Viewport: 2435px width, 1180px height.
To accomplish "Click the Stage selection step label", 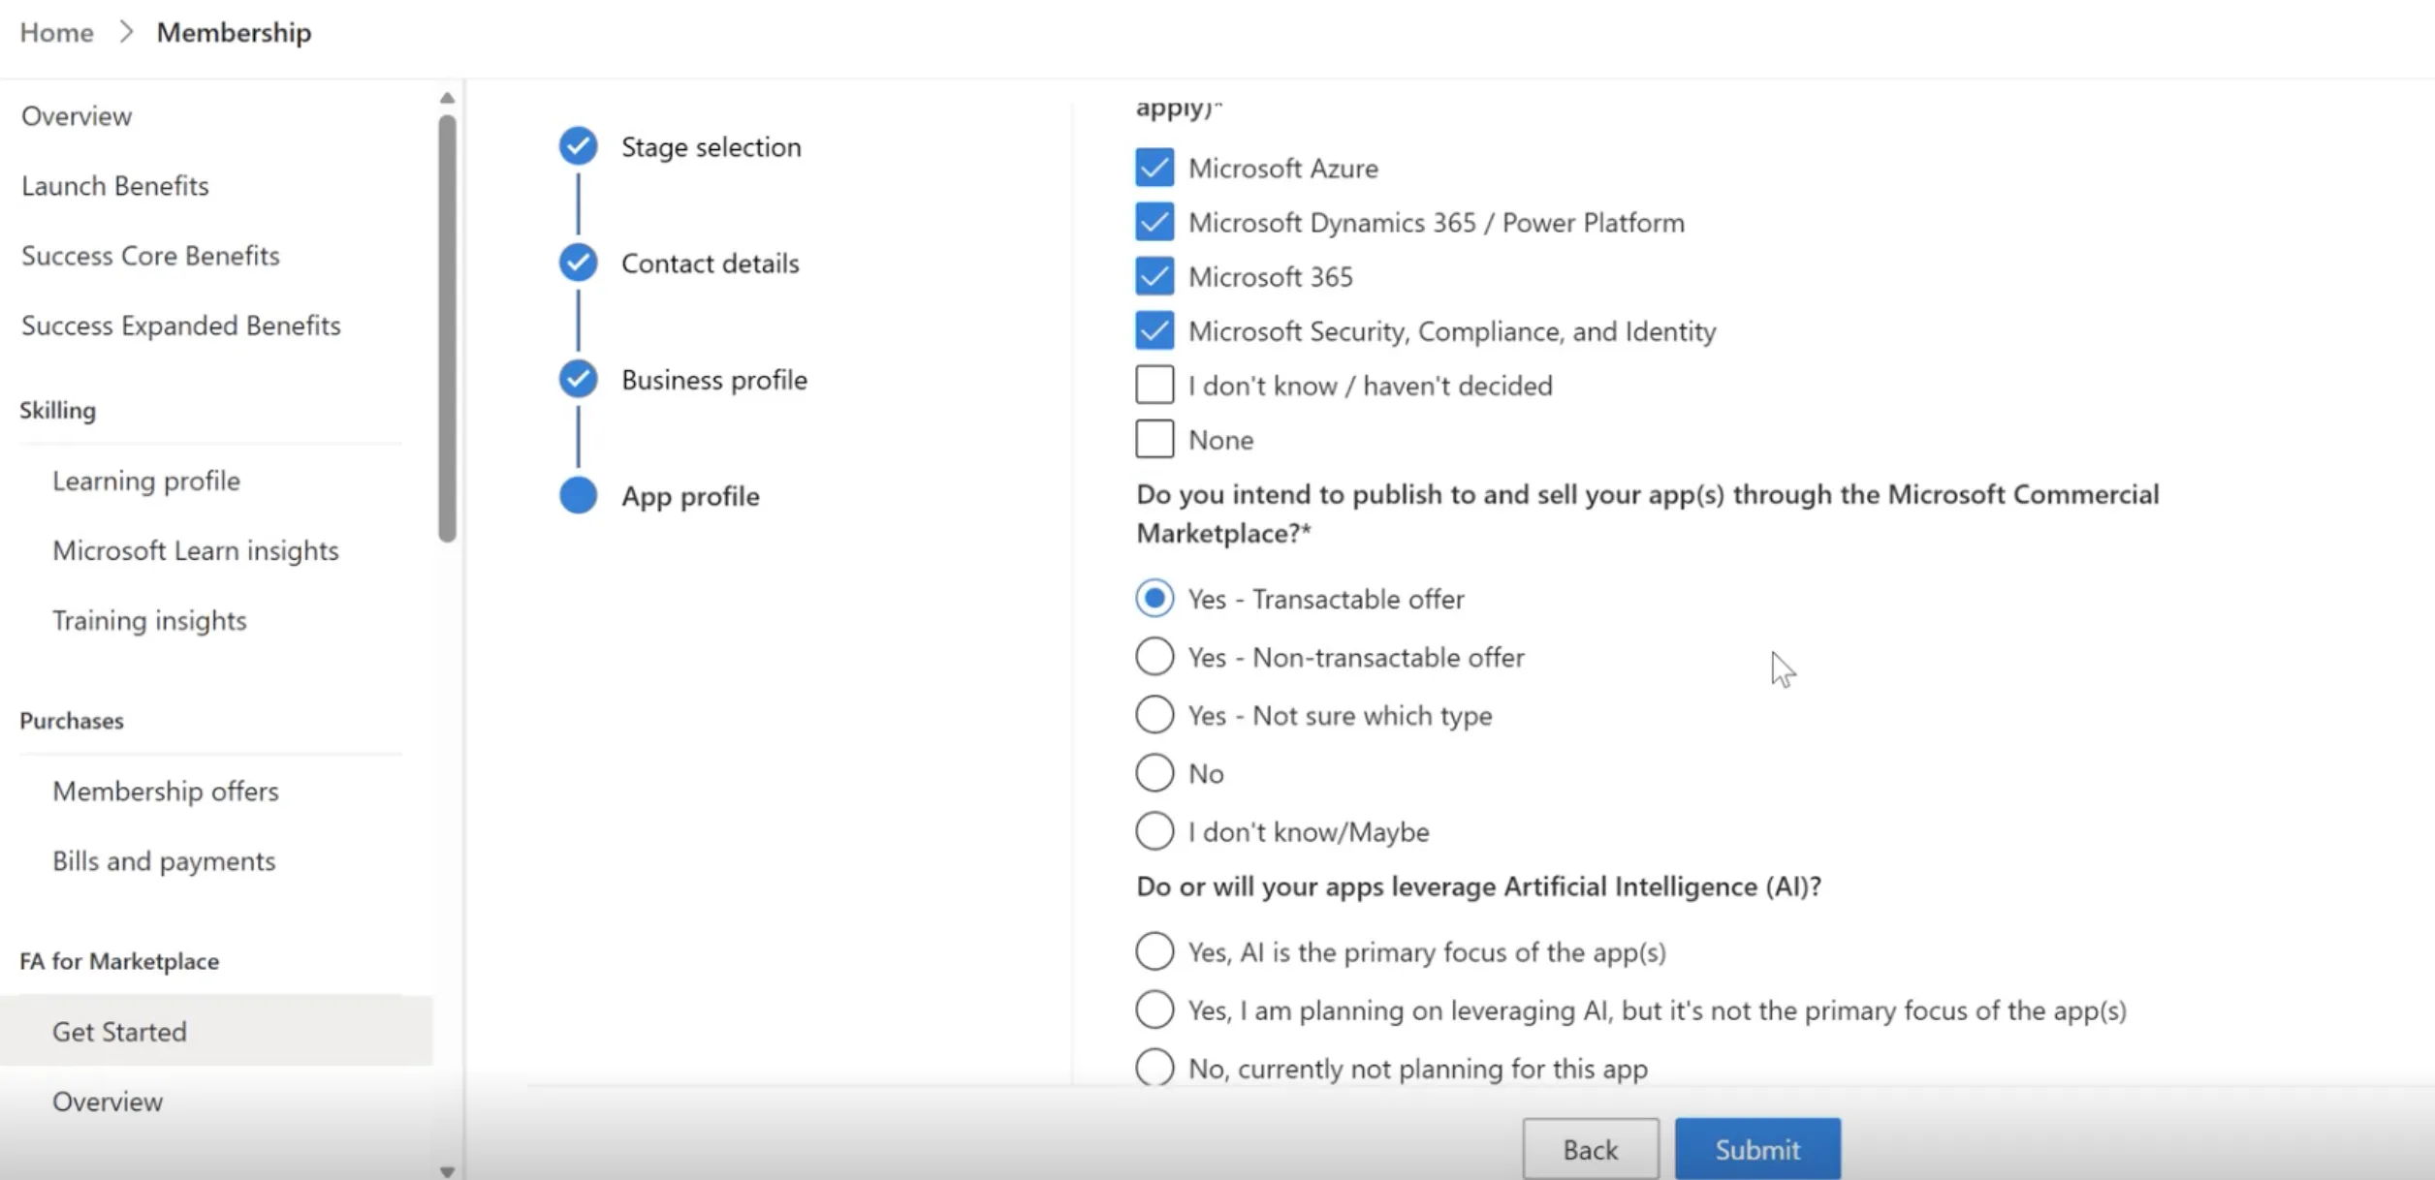I will point(712,147).
